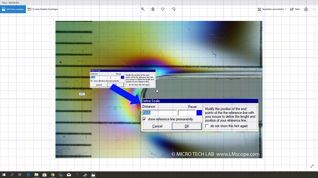This screenshot has width=318, height=178.
Task: Click the zoom magnifier icon in toolbar
Action: tap(143, 9)
